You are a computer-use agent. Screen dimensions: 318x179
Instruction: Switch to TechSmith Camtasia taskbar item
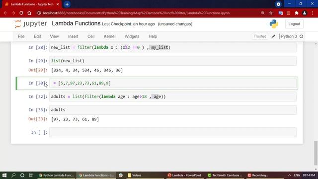[x=225, y=175]
